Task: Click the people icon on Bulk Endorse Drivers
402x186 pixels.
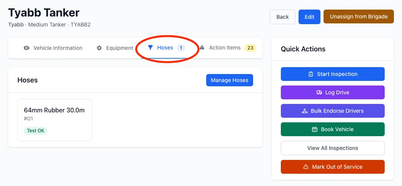Action: pyautogui.click(x=305, y=111)
